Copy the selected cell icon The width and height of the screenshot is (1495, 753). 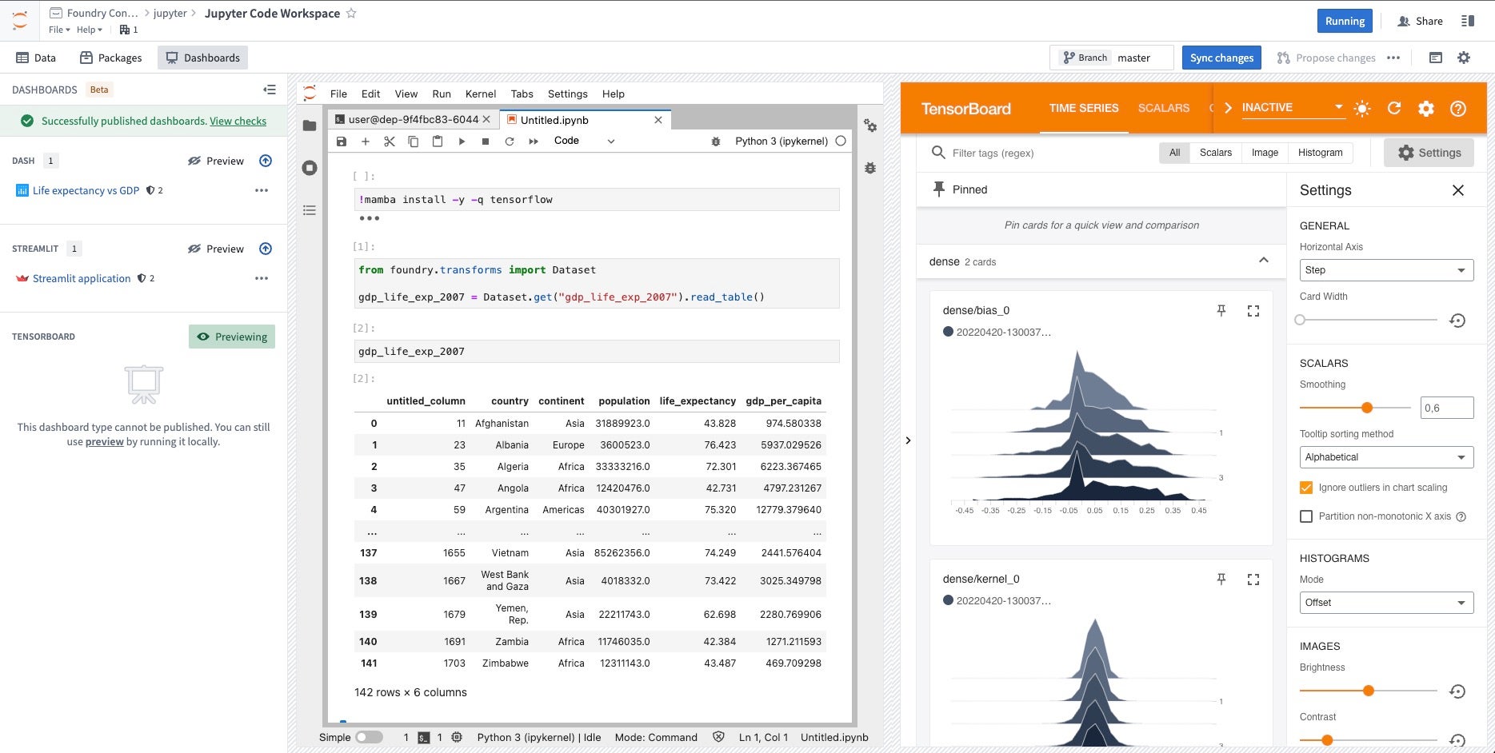pos(414,141)
